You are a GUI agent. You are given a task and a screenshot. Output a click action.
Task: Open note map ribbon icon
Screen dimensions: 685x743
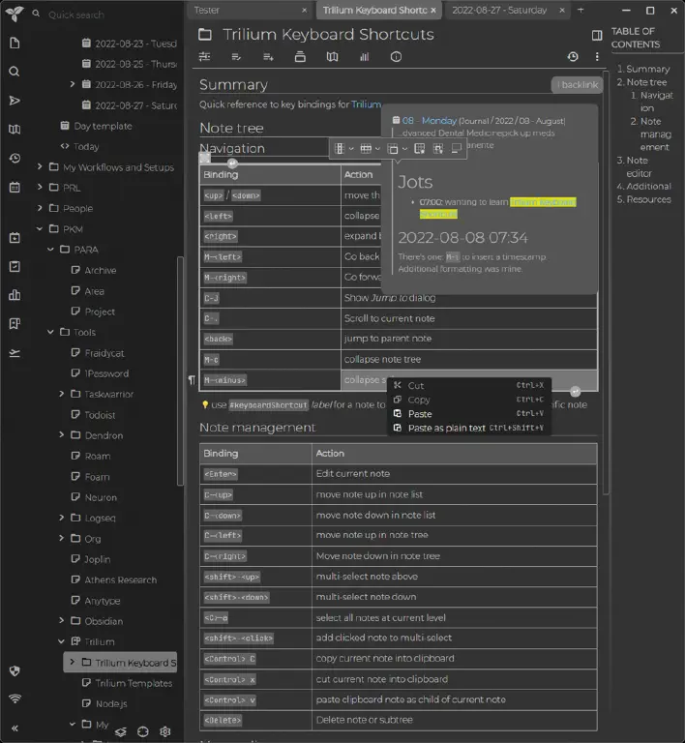tap(332, 57)
